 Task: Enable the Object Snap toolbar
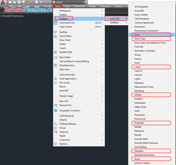(152, 107)
